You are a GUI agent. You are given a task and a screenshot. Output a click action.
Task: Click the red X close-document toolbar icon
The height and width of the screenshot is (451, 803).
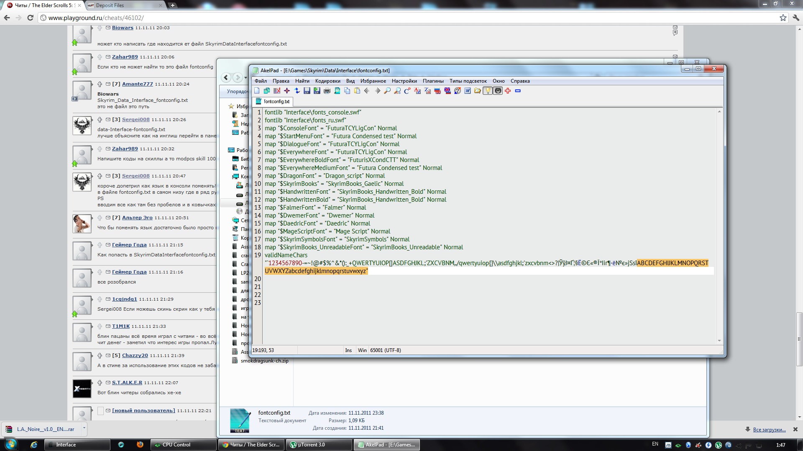tap(277, 91)
